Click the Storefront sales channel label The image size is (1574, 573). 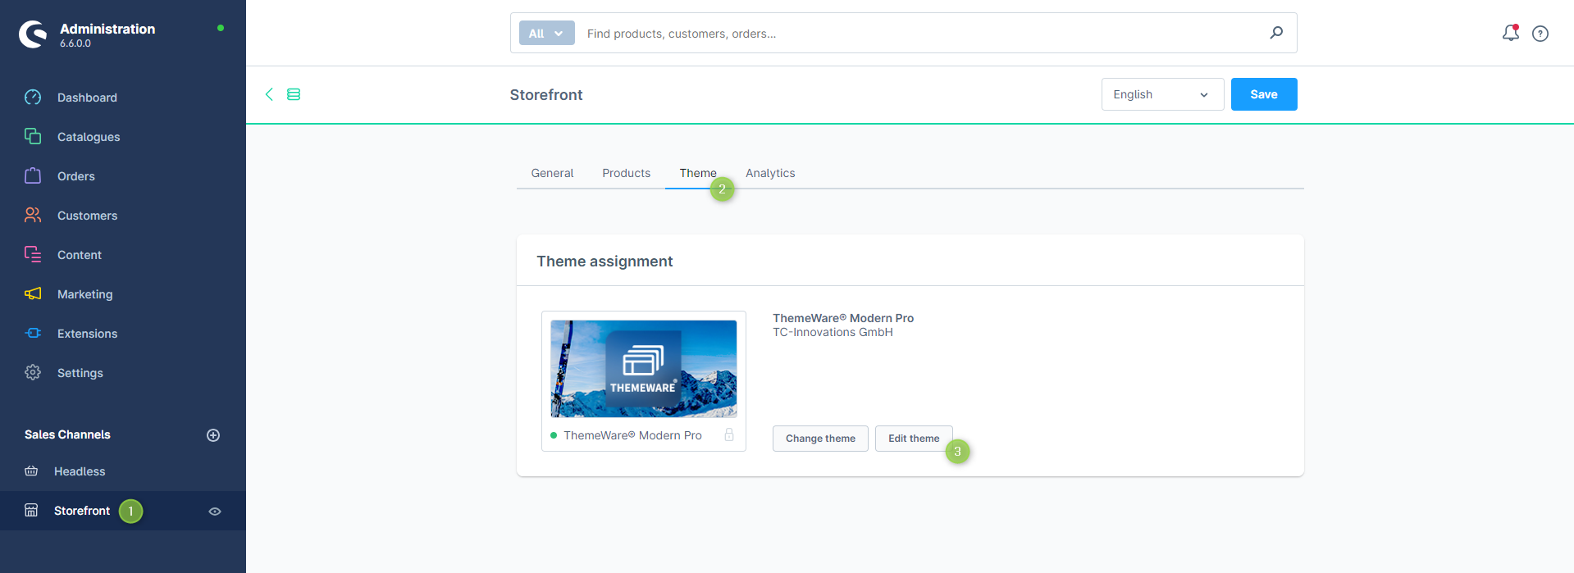tap(82, 511)
